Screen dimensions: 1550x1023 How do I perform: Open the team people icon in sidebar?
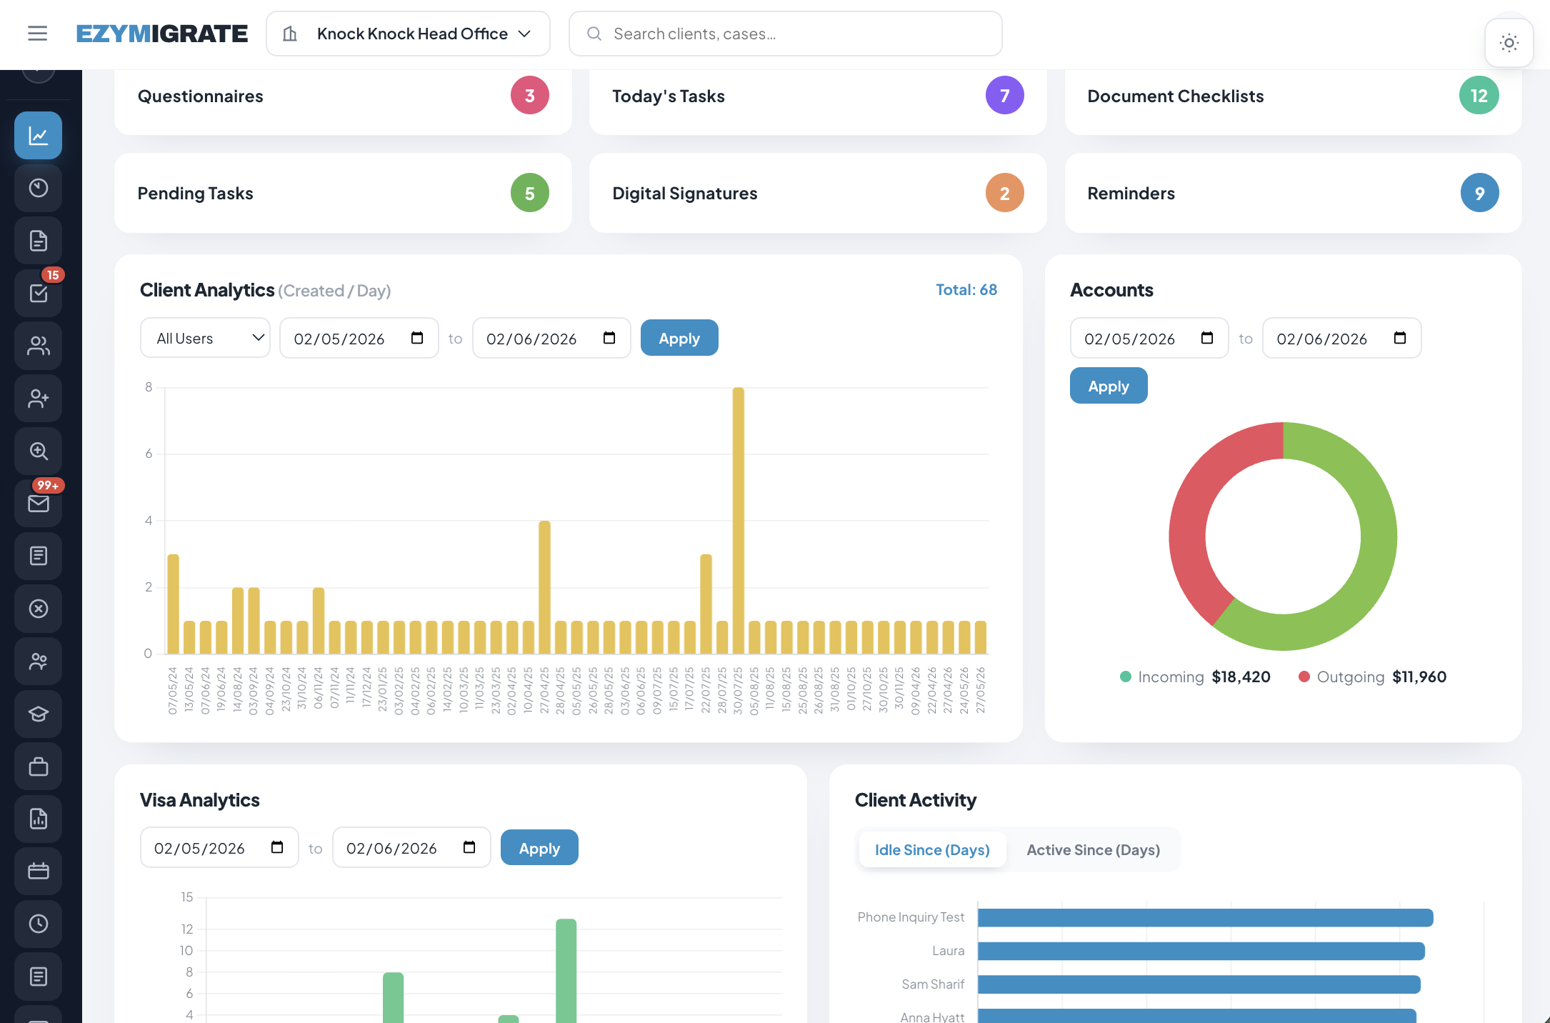point(39,662)
